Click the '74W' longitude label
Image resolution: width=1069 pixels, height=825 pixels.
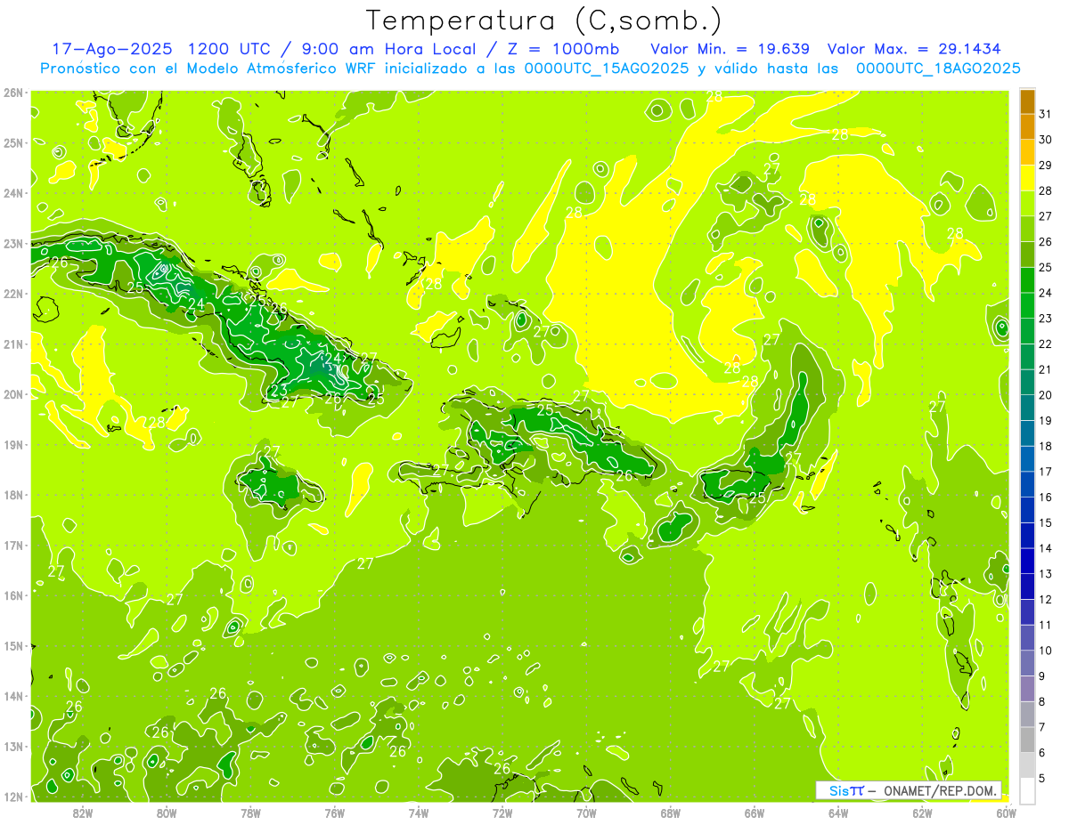(419, 813)
